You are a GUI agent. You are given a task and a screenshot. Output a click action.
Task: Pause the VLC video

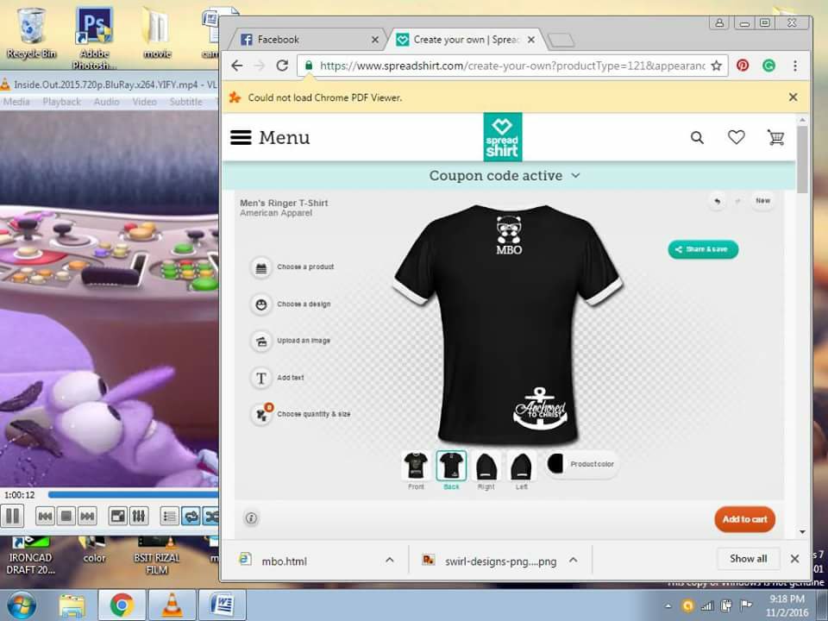tap(13, 516)
